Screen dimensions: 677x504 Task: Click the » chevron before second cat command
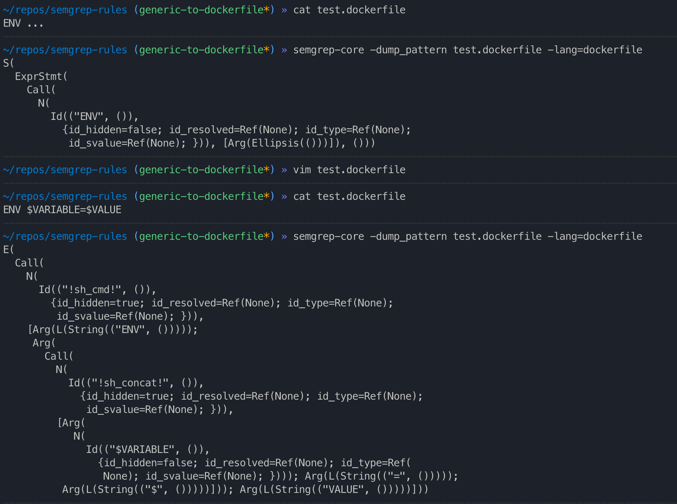click(x=284, y=196)
